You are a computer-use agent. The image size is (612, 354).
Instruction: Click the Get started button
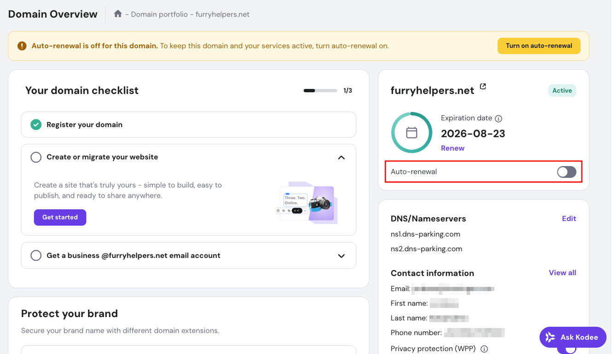60,217
